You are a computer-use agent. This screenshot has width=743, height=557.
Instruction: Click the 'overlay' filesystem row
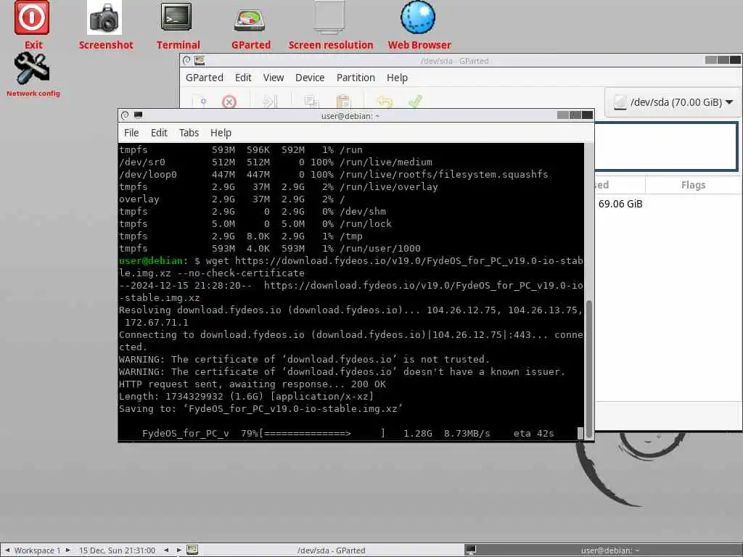coord(232,199)
